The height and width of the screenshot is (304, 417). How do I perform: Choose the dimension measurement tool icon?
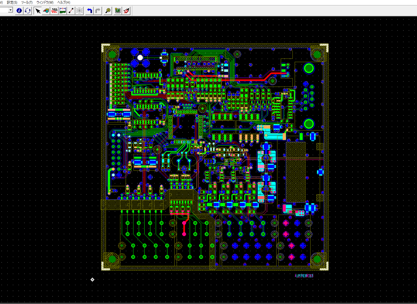tap(63, 11)
